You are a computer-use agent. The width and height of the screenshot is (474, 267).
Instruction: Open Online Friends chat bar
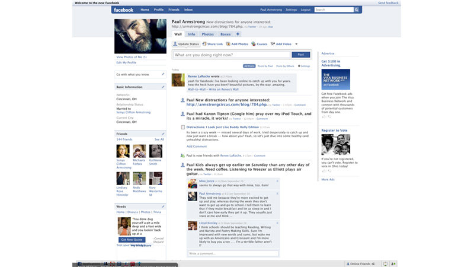click(x=361, y=263)
